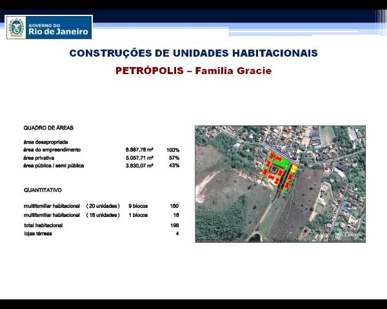
Task: Click the 18 unidades multifamiliar row
Action: pos(71,215)
